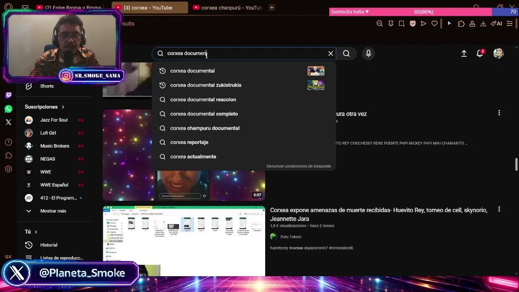This screenshot has width=519, height=292.
Task: Open a new tab with plus button
Action: click(x=272, y=8)
